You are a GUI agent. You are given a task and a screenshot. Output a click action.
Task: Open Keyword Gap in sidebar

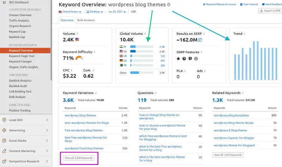pyautogui.click(x=17, y=32)
